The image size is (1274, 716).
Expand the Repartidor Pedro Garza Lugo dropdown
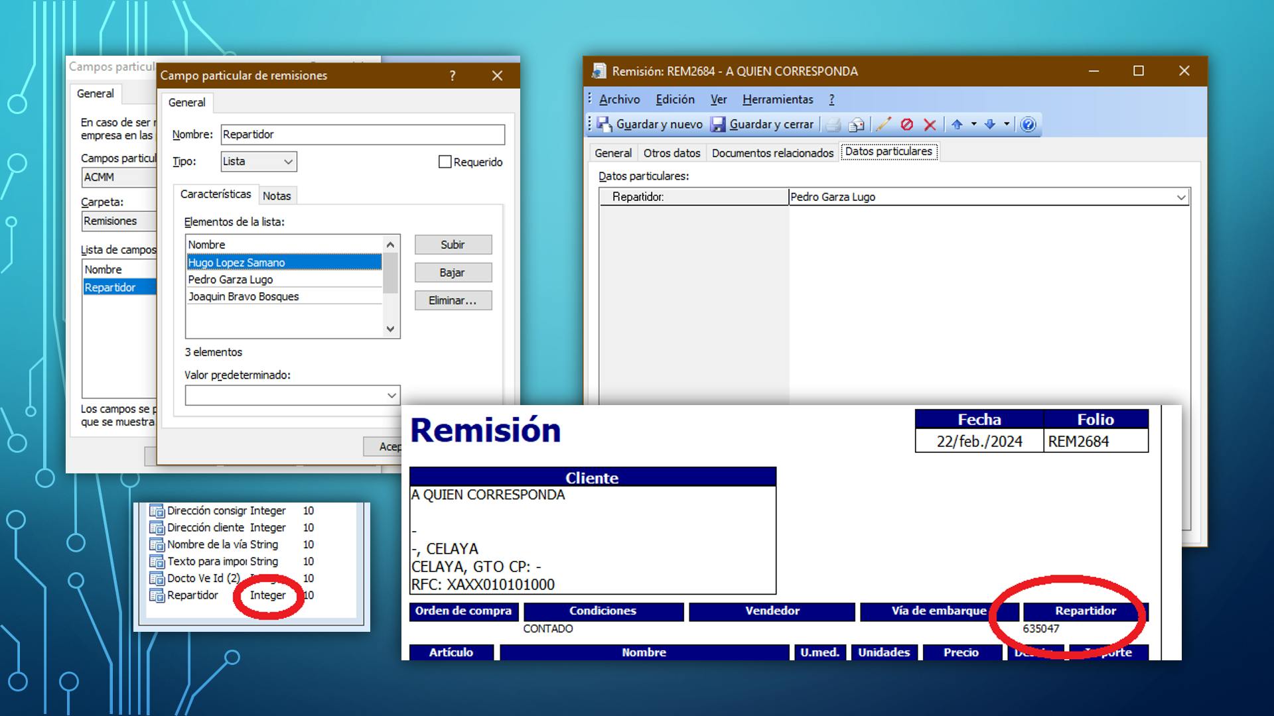click(x=1181, y=197)
